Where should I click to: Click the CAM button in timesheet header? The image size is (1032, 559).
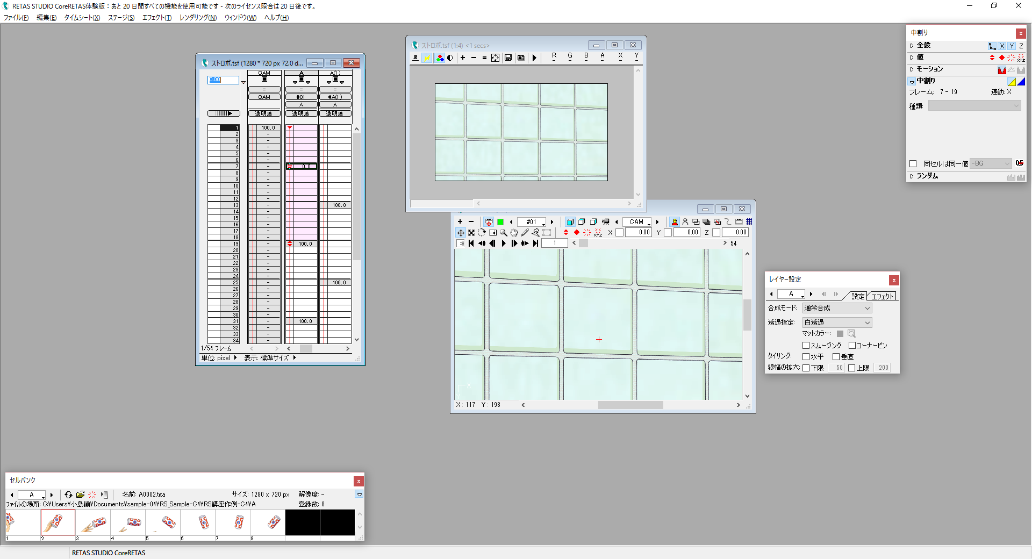(x=264, y=97)
